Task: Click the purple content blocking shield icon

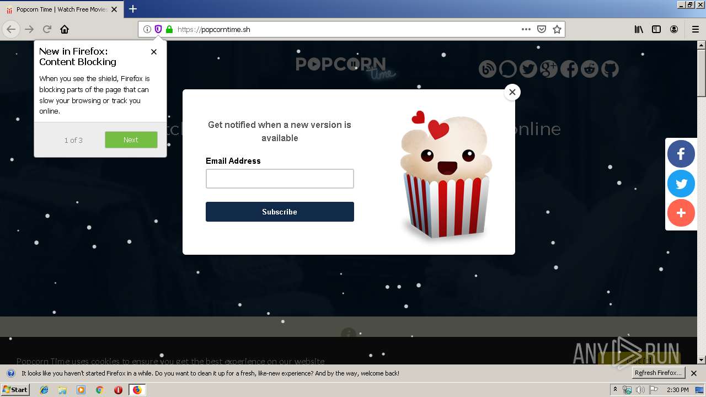Action: pyautogui.click(x=158, y=29)
